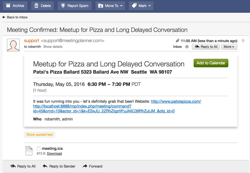Expand the More options dropdown
This screenshot has height=173, width=250.
[x=229, y=47]
